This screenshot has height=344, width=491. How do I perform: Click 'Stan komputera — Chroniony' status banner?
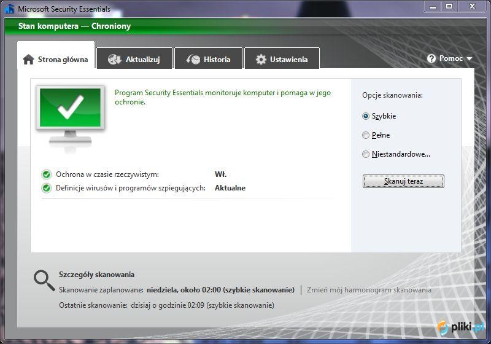[74, 26]
